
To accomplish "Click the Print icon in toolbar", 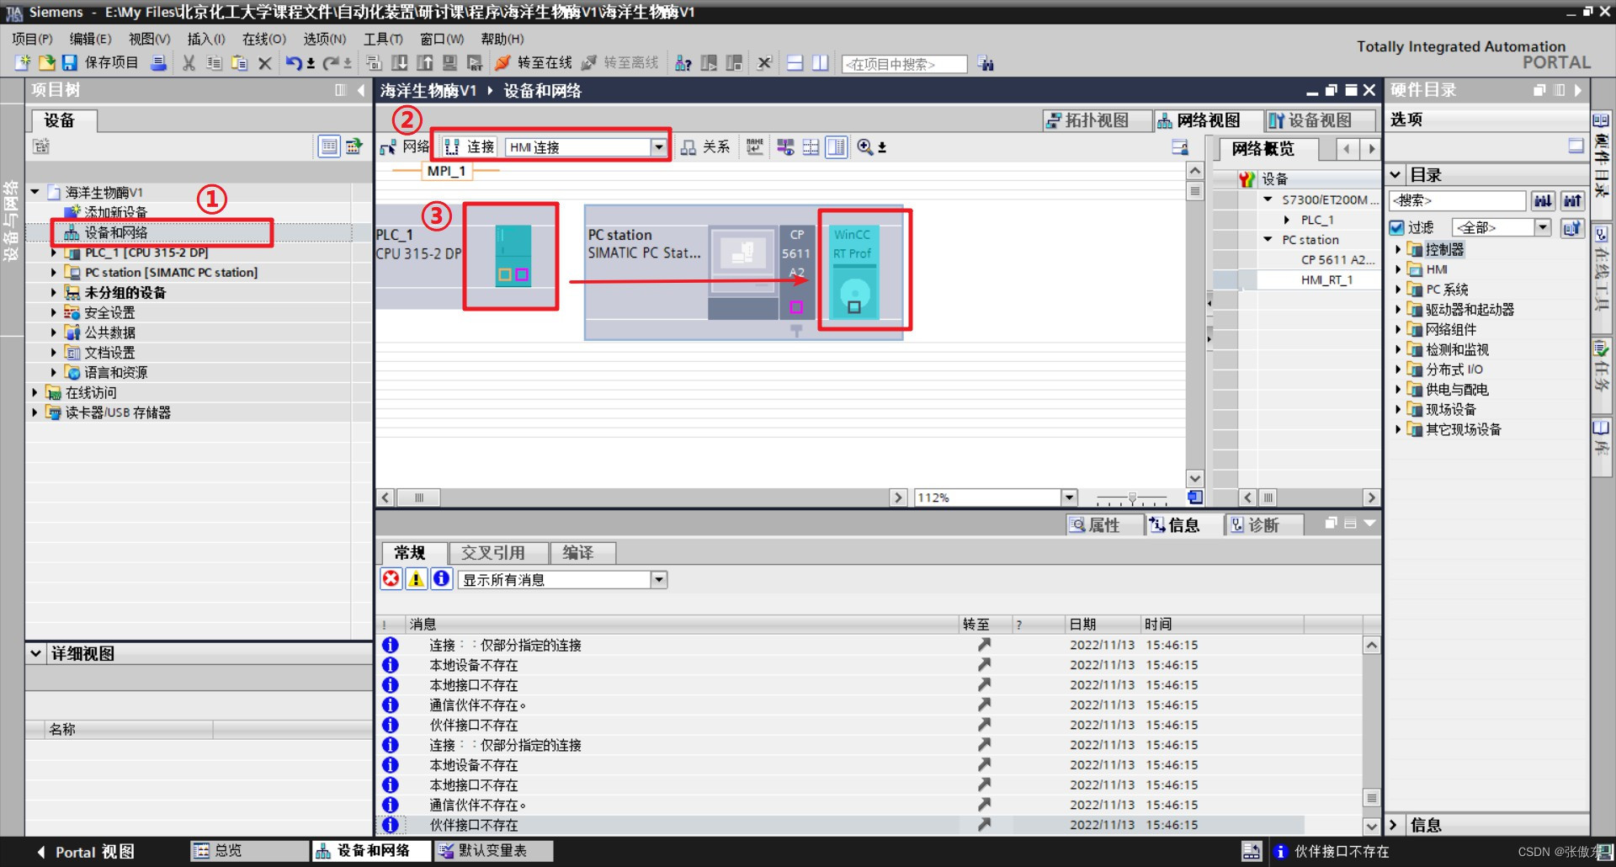I will (x=158, y=63).
